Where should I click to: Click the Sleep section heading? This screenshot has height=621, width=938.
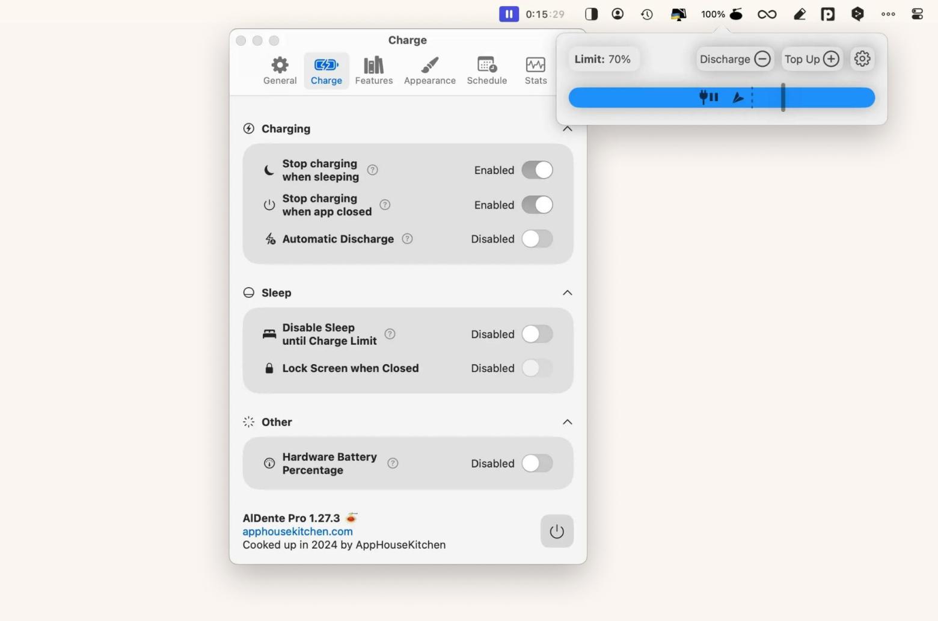click(x=276, y=293)
